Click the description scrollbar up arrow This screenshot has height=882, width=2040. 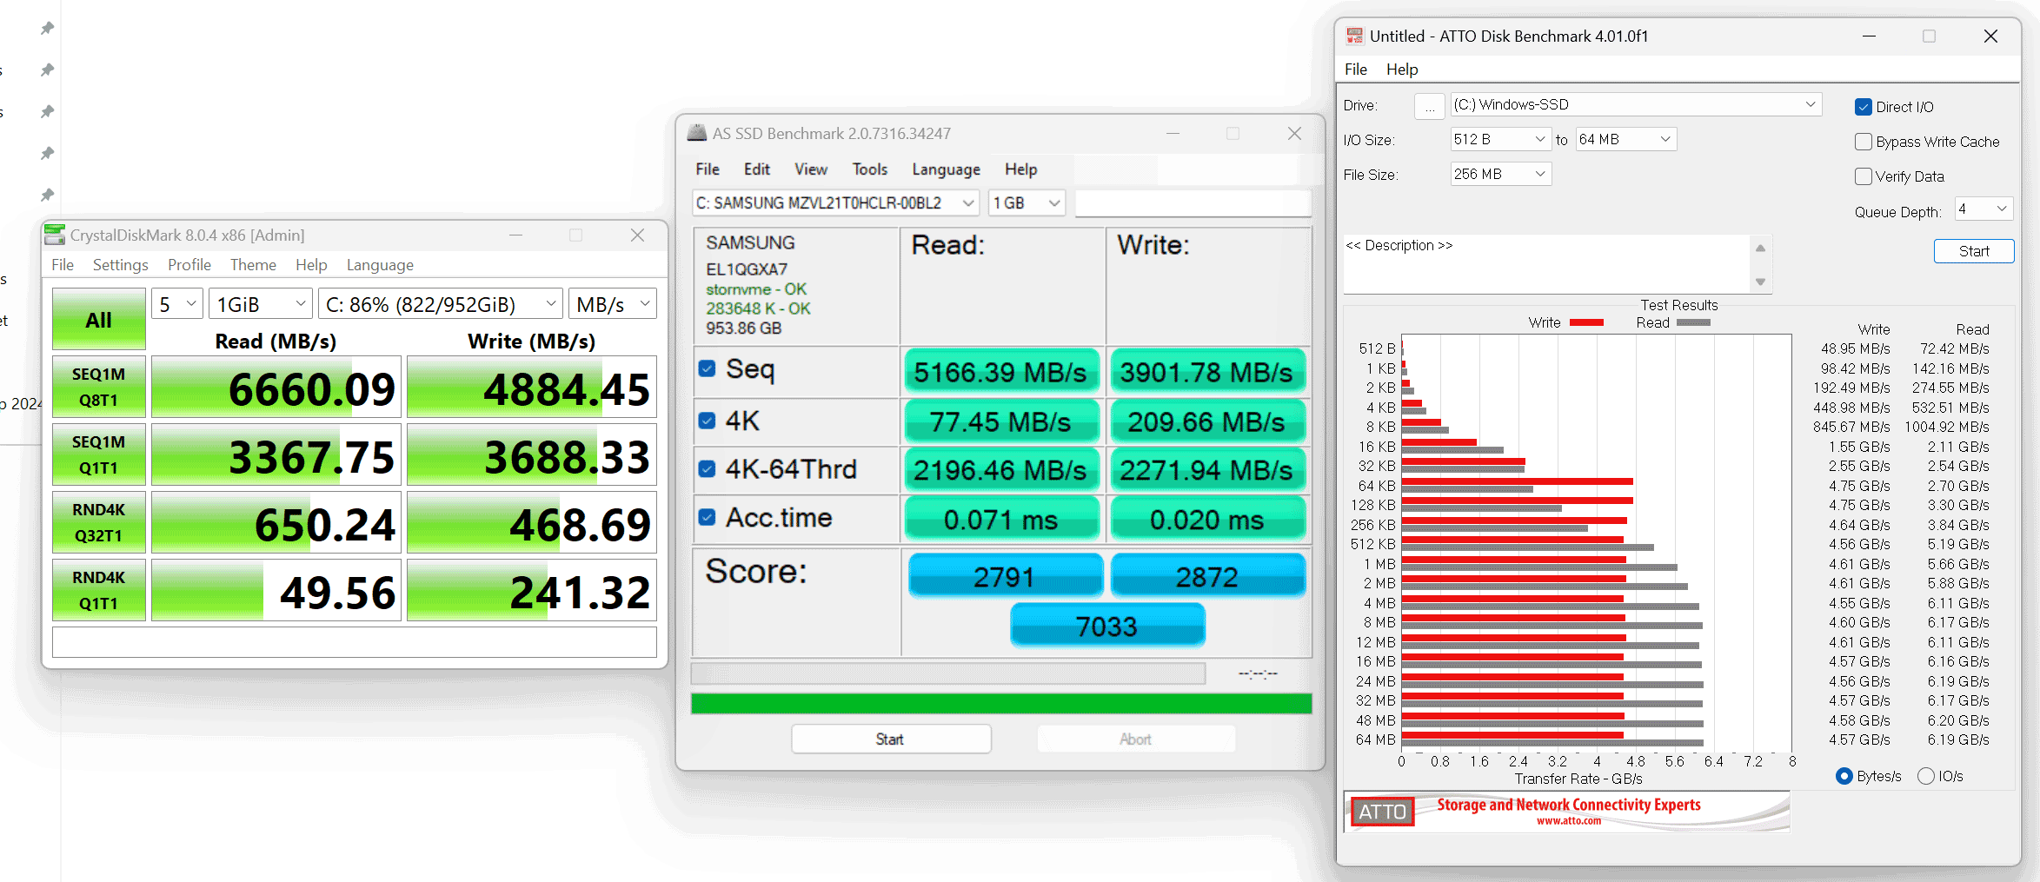point(1760,248)
